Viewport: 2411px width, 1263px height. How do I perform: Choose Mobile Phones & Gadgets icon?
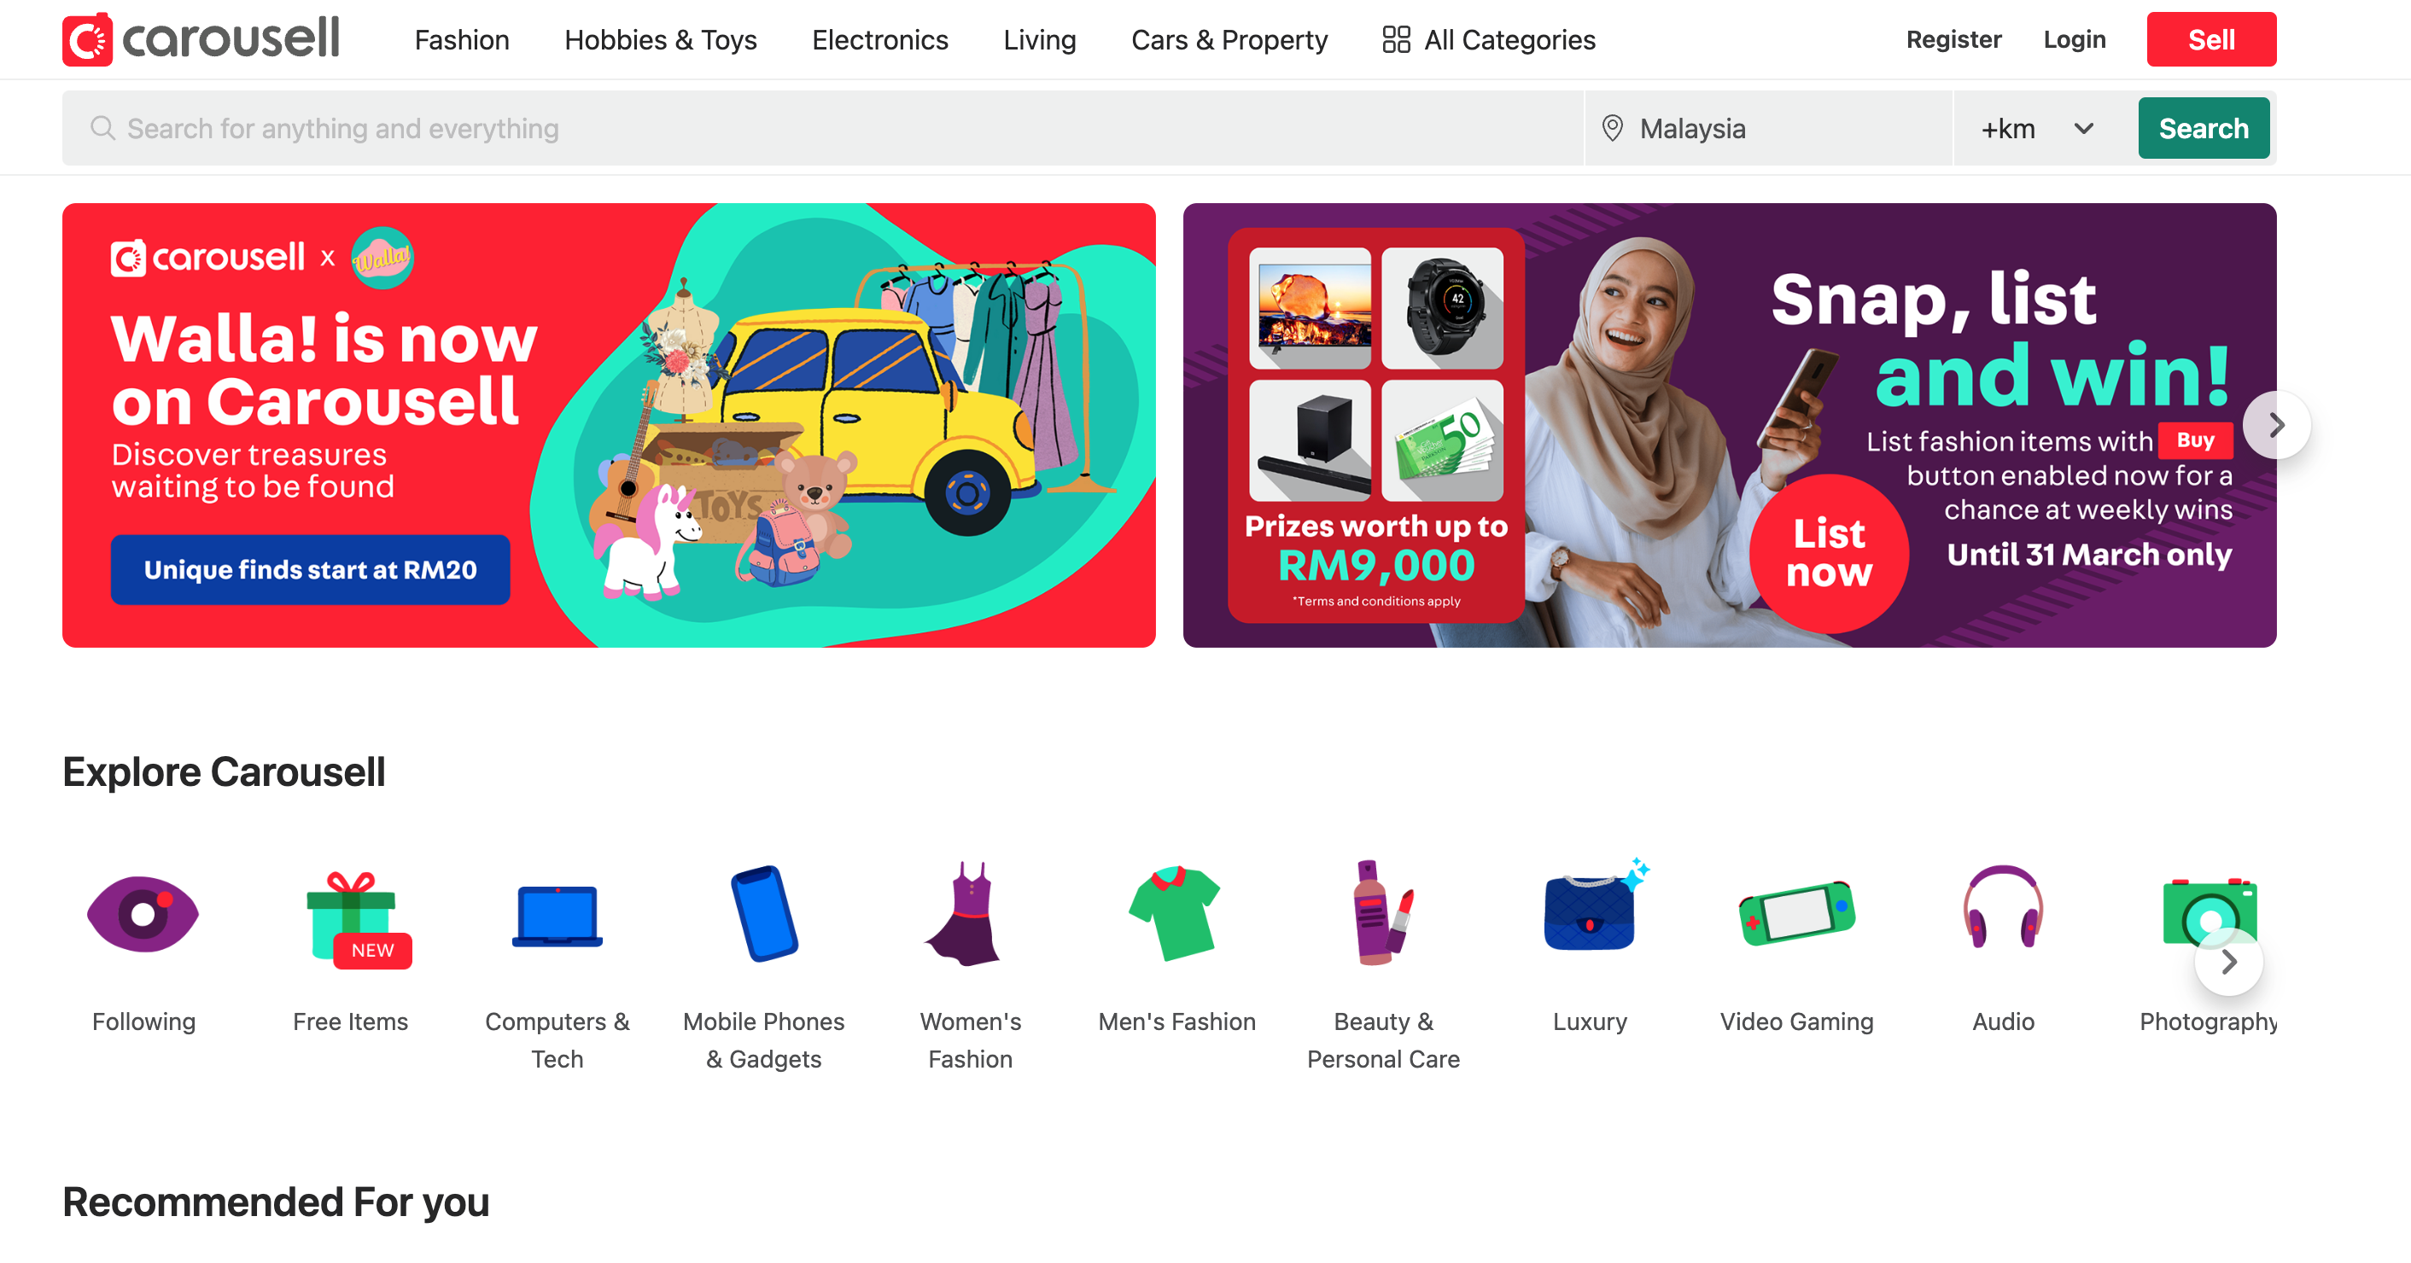(x=764, y=913)
